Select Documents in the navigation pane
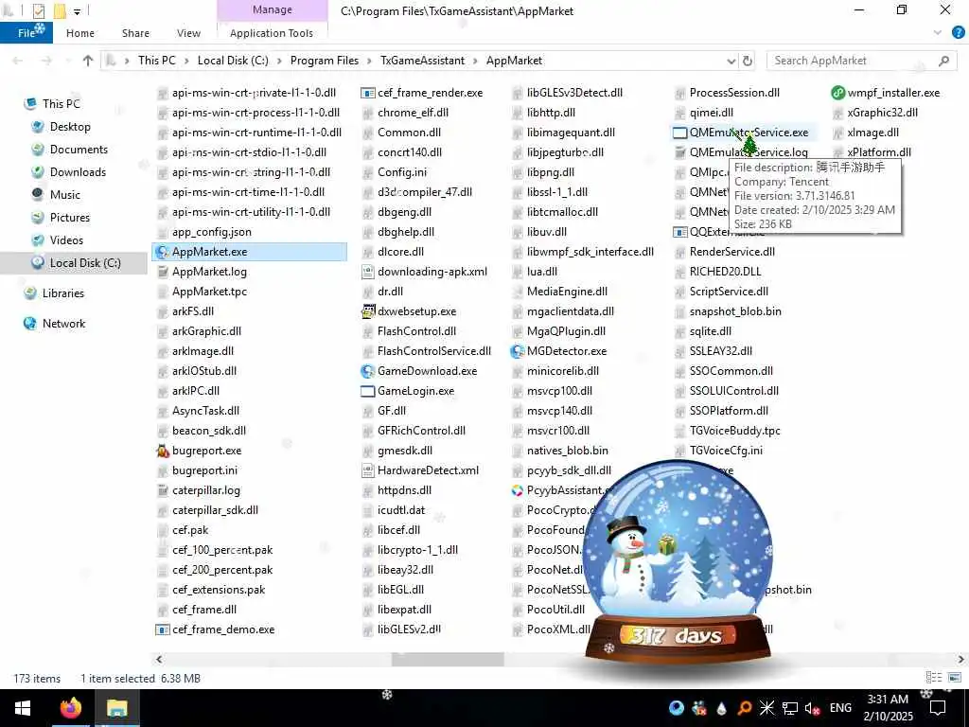The height and width of the screenshot is (727, 969). point(79,150)
